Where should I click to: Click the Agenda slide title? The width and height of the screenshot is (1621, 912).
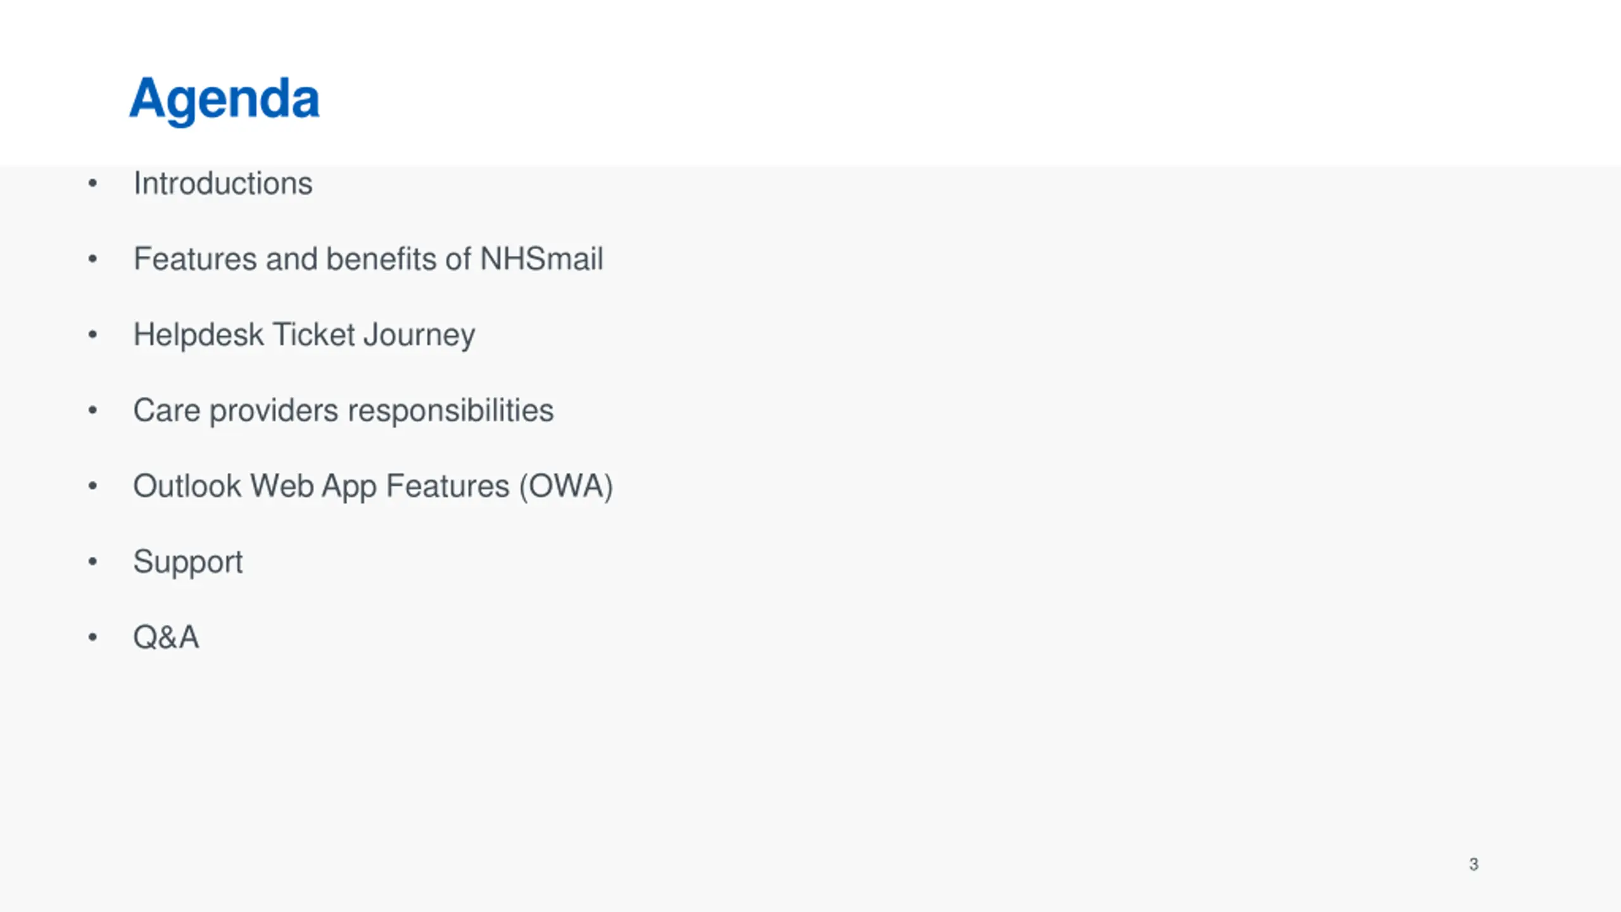[x=224, y=100]
